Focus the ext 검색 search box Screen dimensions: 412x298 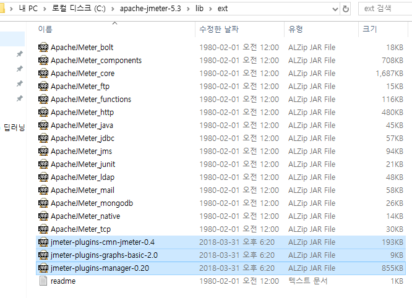pyautogui.click(x=385, y=9)
